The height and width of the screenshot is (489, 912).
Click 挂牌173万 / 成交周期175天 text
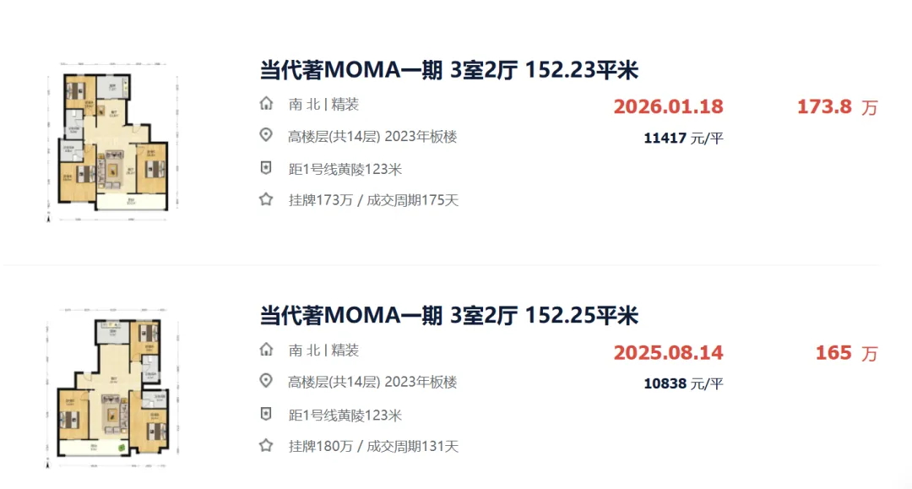(373, 200)
